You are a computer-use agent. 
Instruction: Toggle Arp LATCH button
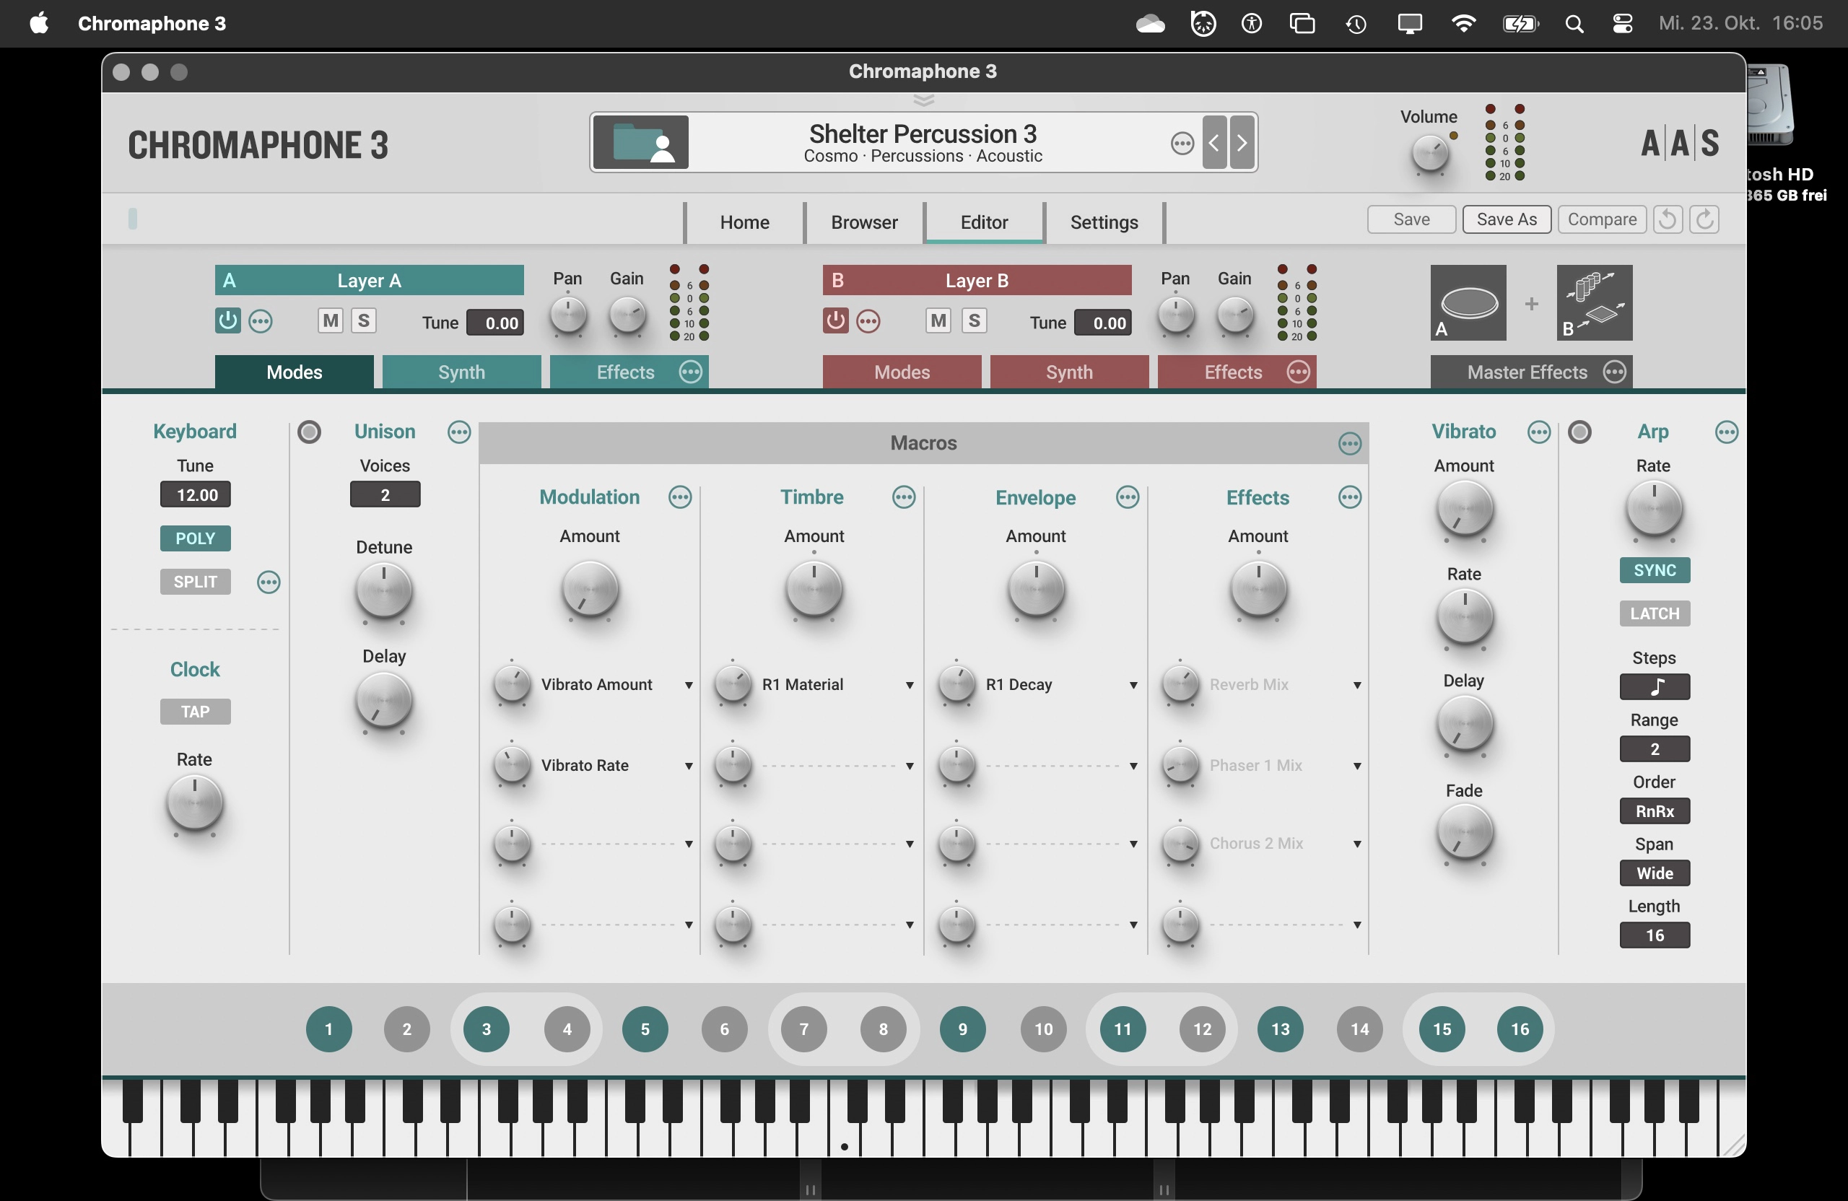pos(1654,613)
